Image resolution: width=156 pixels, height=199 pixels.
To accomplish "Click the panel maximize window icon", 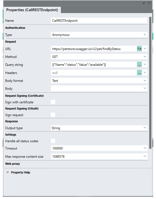I will click(x=149, y=3).
